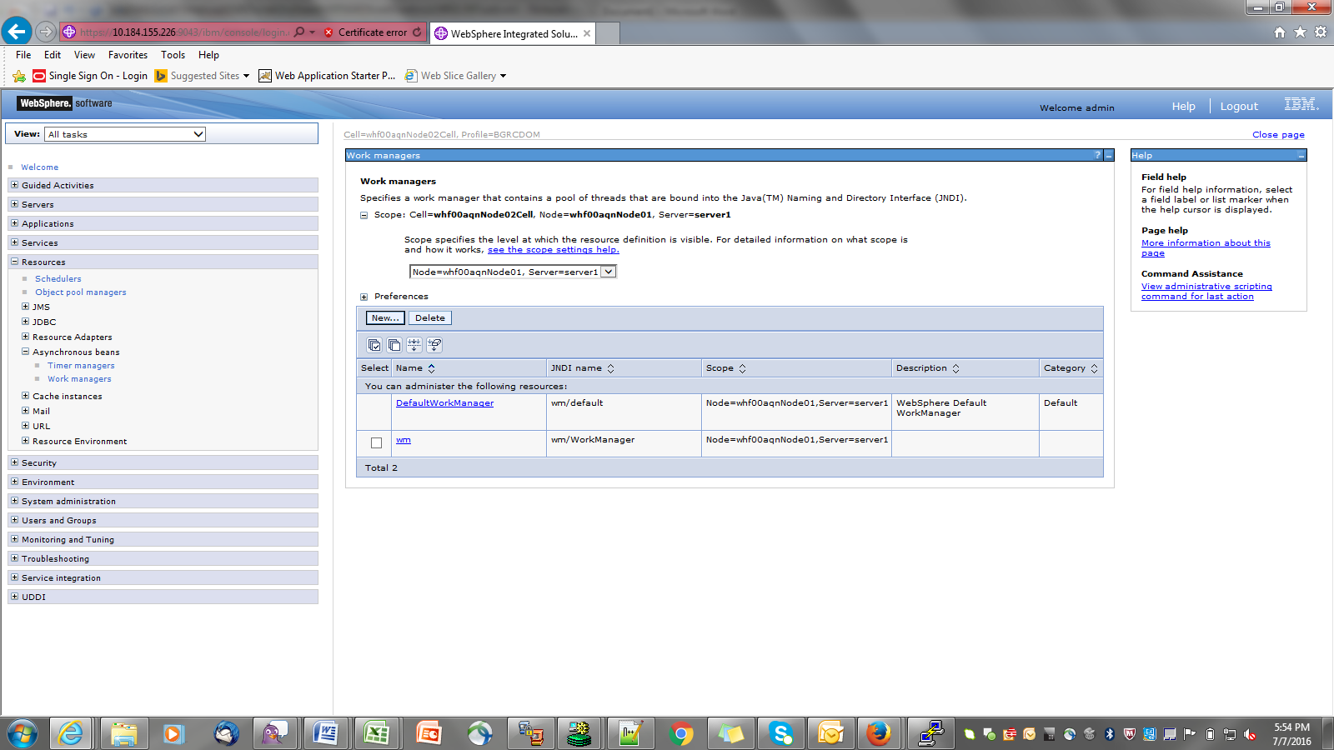Minimize the Work managers portlet

(x=1109, y=156)
